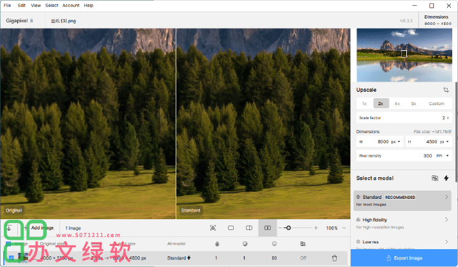Select the 1x upscale option

pyautogui.click(x=364, y=103)
